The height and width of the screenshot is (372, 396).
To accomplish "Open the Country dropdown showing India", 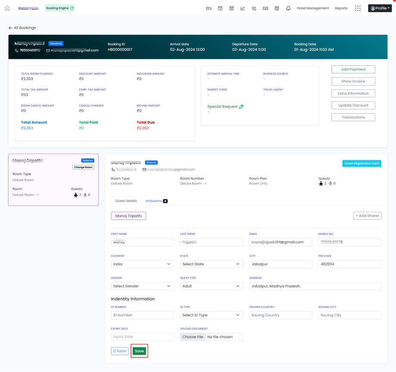I will 142,264.
